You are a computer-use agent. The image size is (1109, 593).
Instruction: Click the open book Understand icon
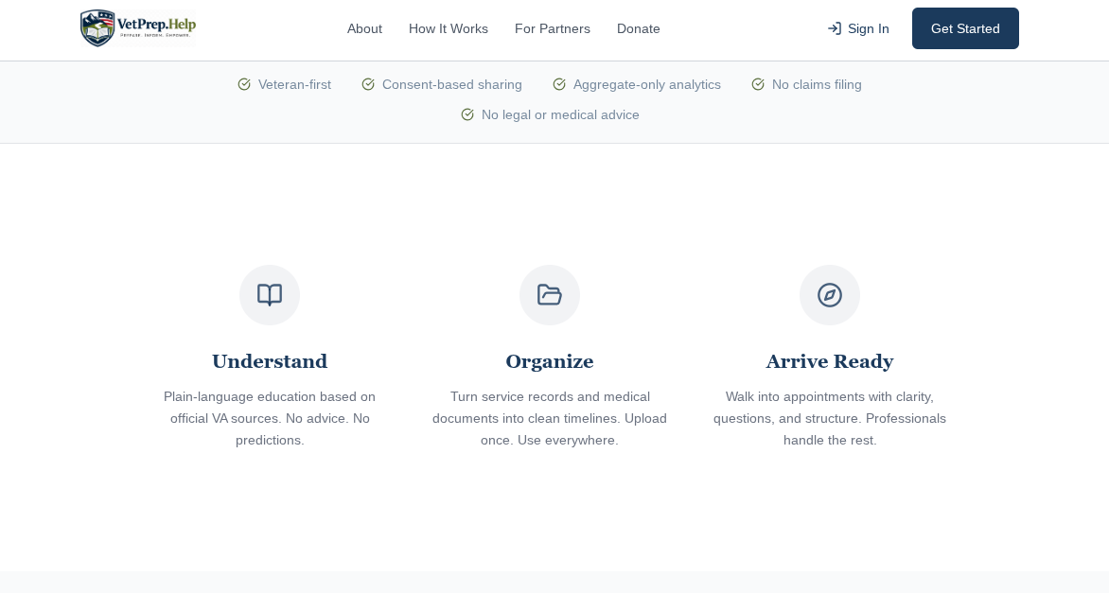[270, 295]
